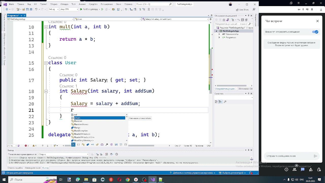Open the Any CPU platform dropdown
Viewport: 325px width, 183px height.
[x=69, y=9]
